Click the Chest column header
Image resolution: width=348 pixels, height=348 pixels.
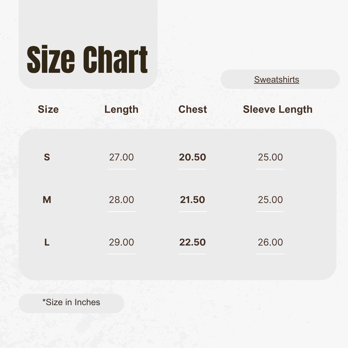click(192, 110)
